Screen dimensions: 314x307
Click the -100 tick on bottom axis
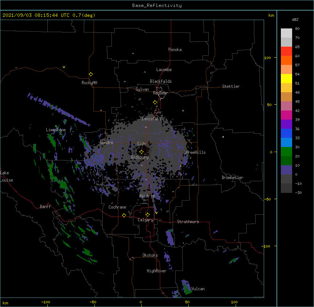tap(46, 302)
